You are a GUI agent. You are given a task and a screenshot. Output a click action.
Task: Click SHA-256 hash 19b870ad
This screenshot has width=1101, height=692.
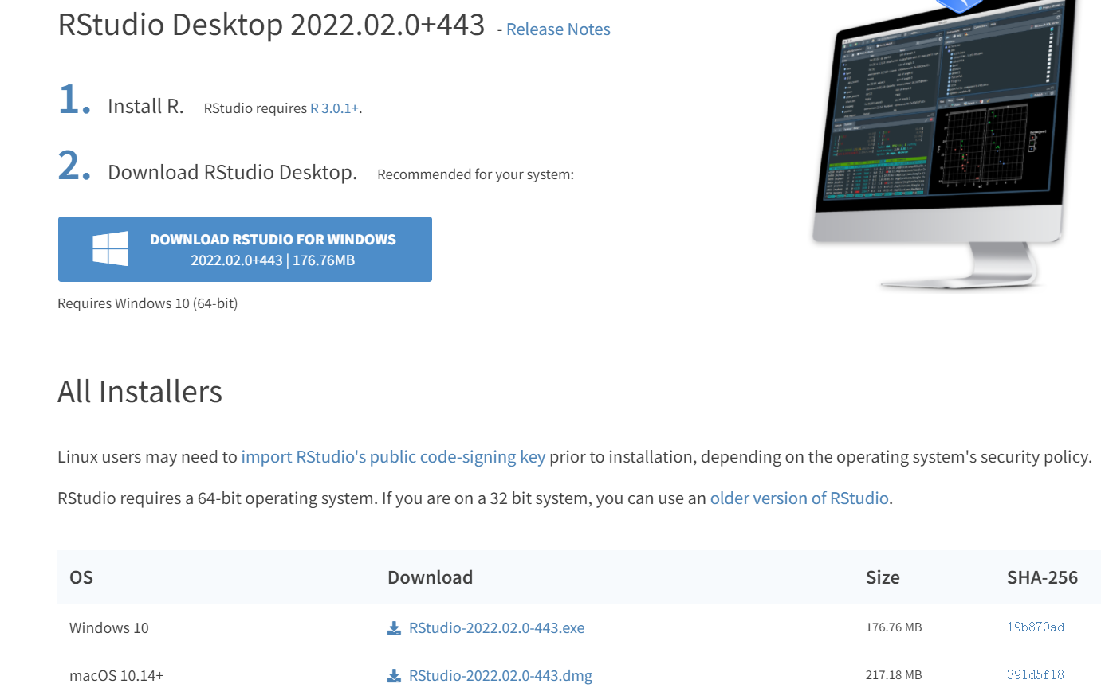1036,627
